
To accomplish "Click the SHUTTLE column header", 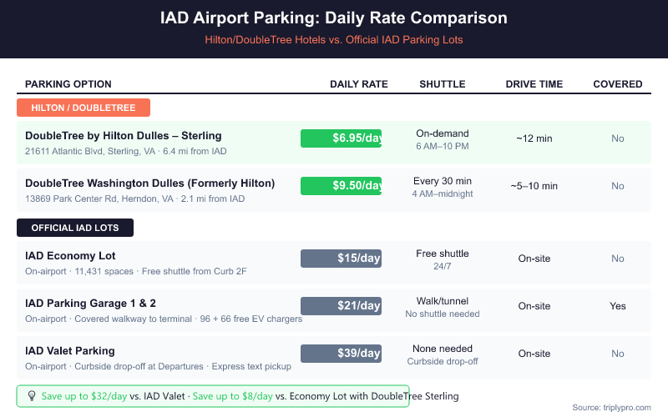I will pyautogui.click(x=443, y=84).
